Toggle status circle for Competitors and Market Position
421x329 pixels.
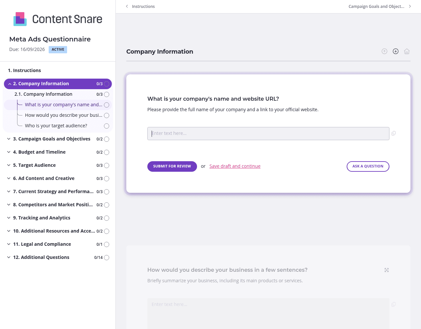107,205
